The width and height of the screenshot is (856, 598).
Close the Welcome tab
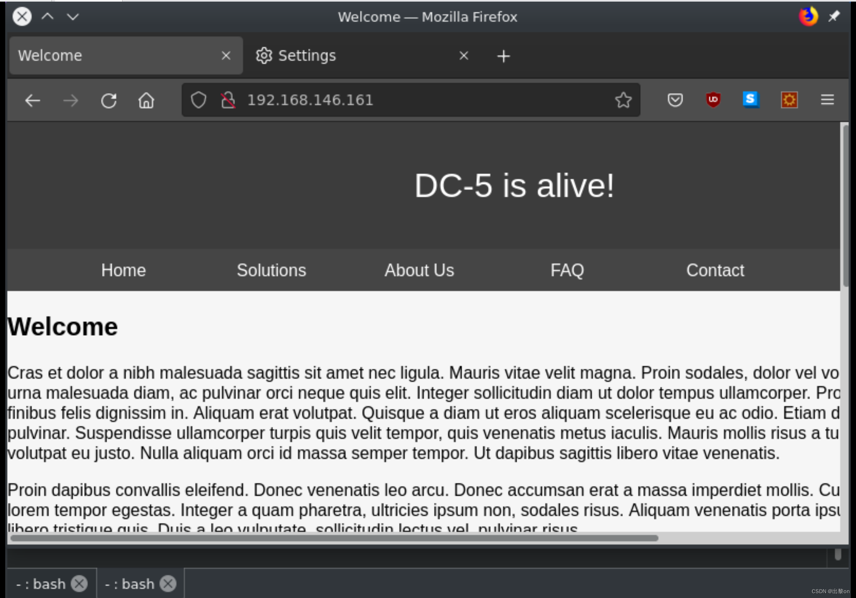[226, 55]
